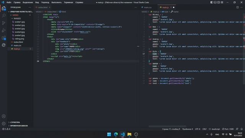Screen dimensions: 245x138
Task: Click errors and warnings count in status bar
Action: coord(6,129)
